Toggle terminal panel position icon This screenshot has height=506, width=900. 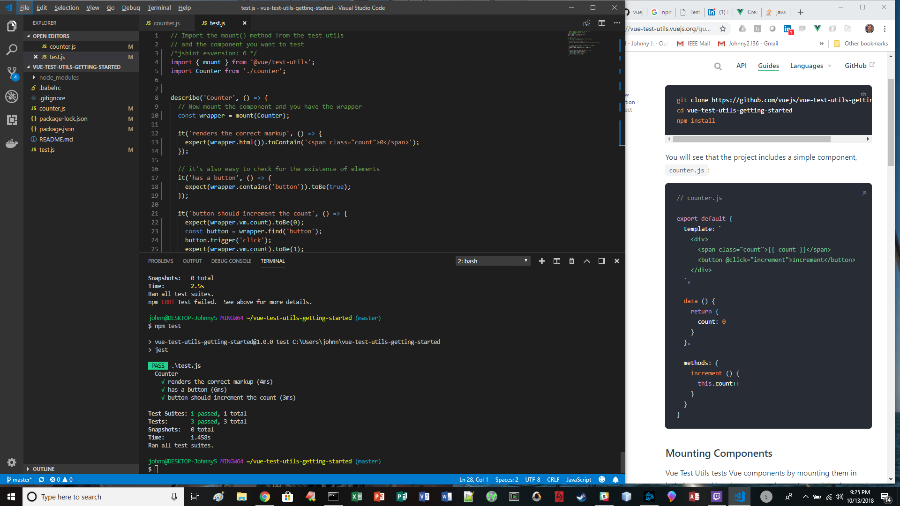click(602, 261)
